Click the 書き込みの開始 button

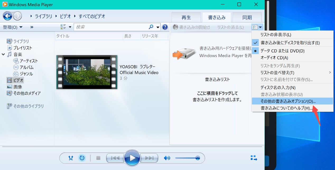pyautogui.click(x=191, y=27)
